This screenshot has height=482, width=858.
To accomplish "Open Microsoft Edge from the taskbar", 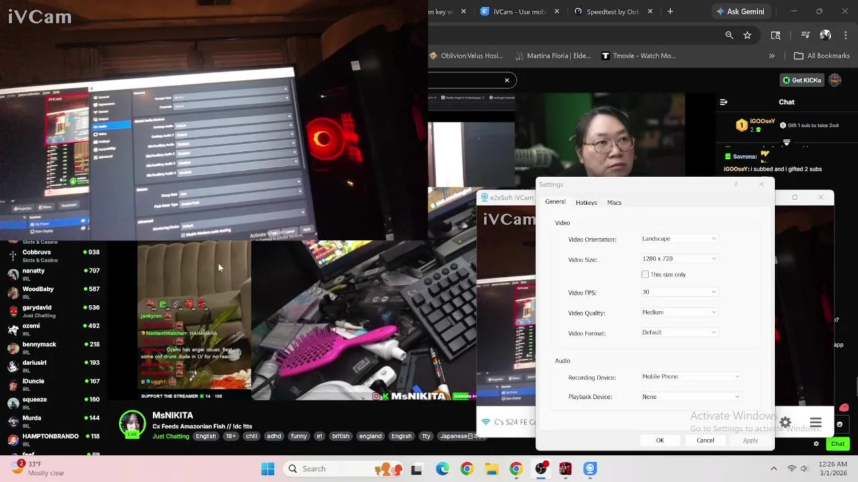I will click(442, 469).
